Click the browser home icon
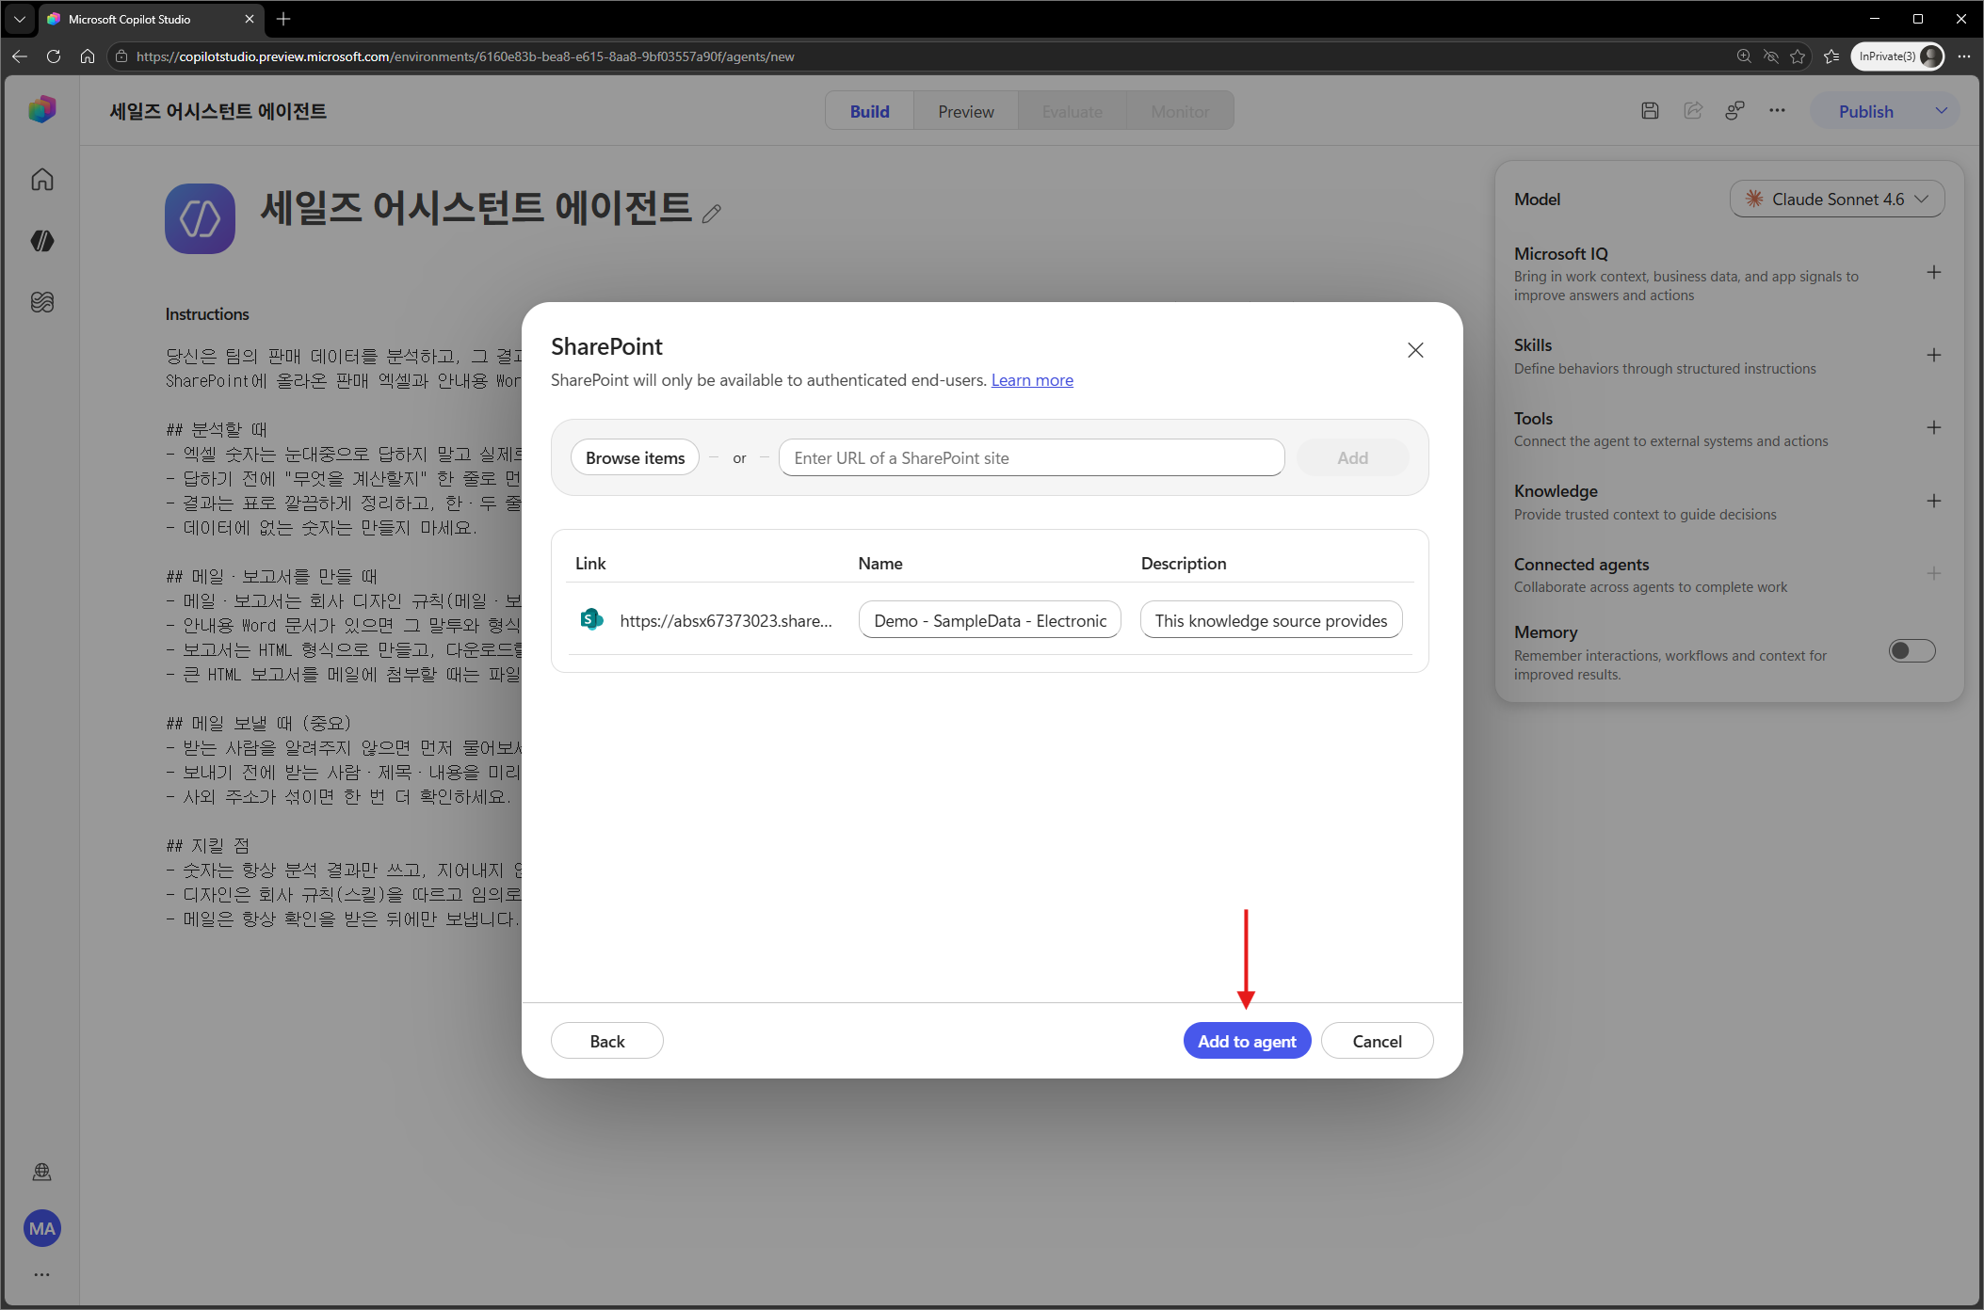This screenshot has width=1984, height=1310. (x=88, y=56)
